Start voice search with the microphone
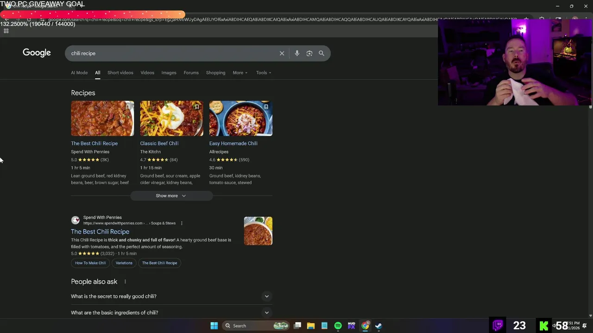Image resolution: width=593 pixels, height=333 pixels. point(297,53)
